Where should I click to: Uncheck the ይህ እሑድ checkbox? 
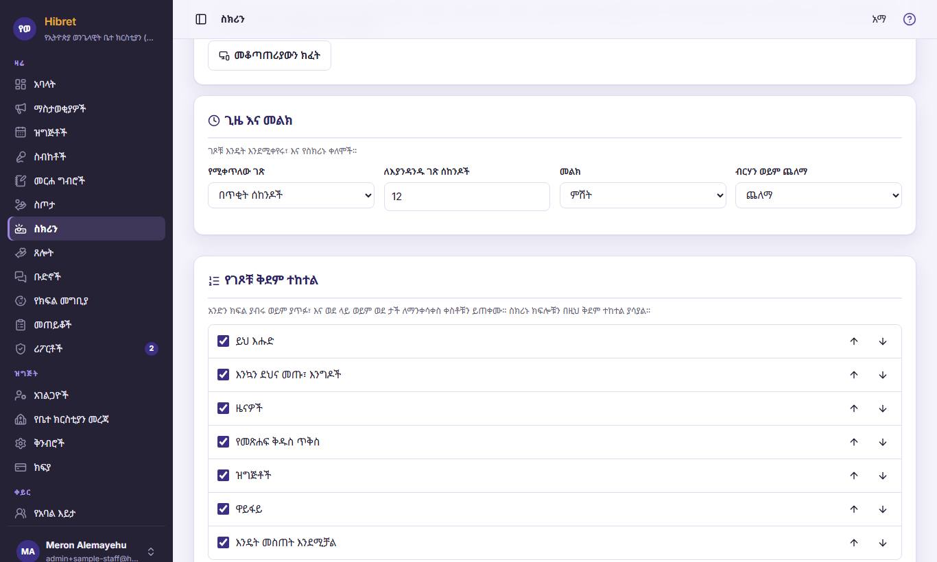click(x=223, y=341)
